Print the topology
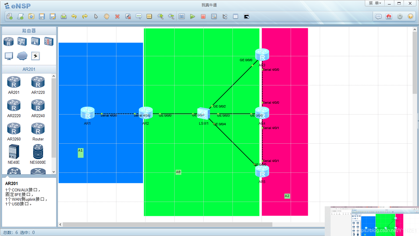This screenshot has height=236, width=419. [63, 16]
